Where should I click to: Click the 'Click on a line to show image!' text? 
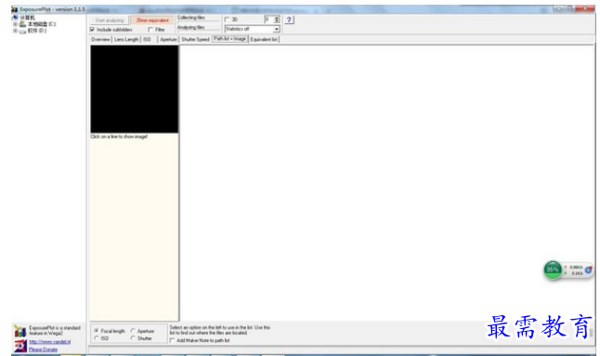pyautogui.click(x=119, y=137)
